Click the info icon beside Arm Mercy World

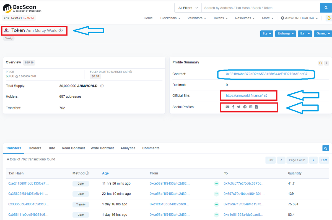61,31
